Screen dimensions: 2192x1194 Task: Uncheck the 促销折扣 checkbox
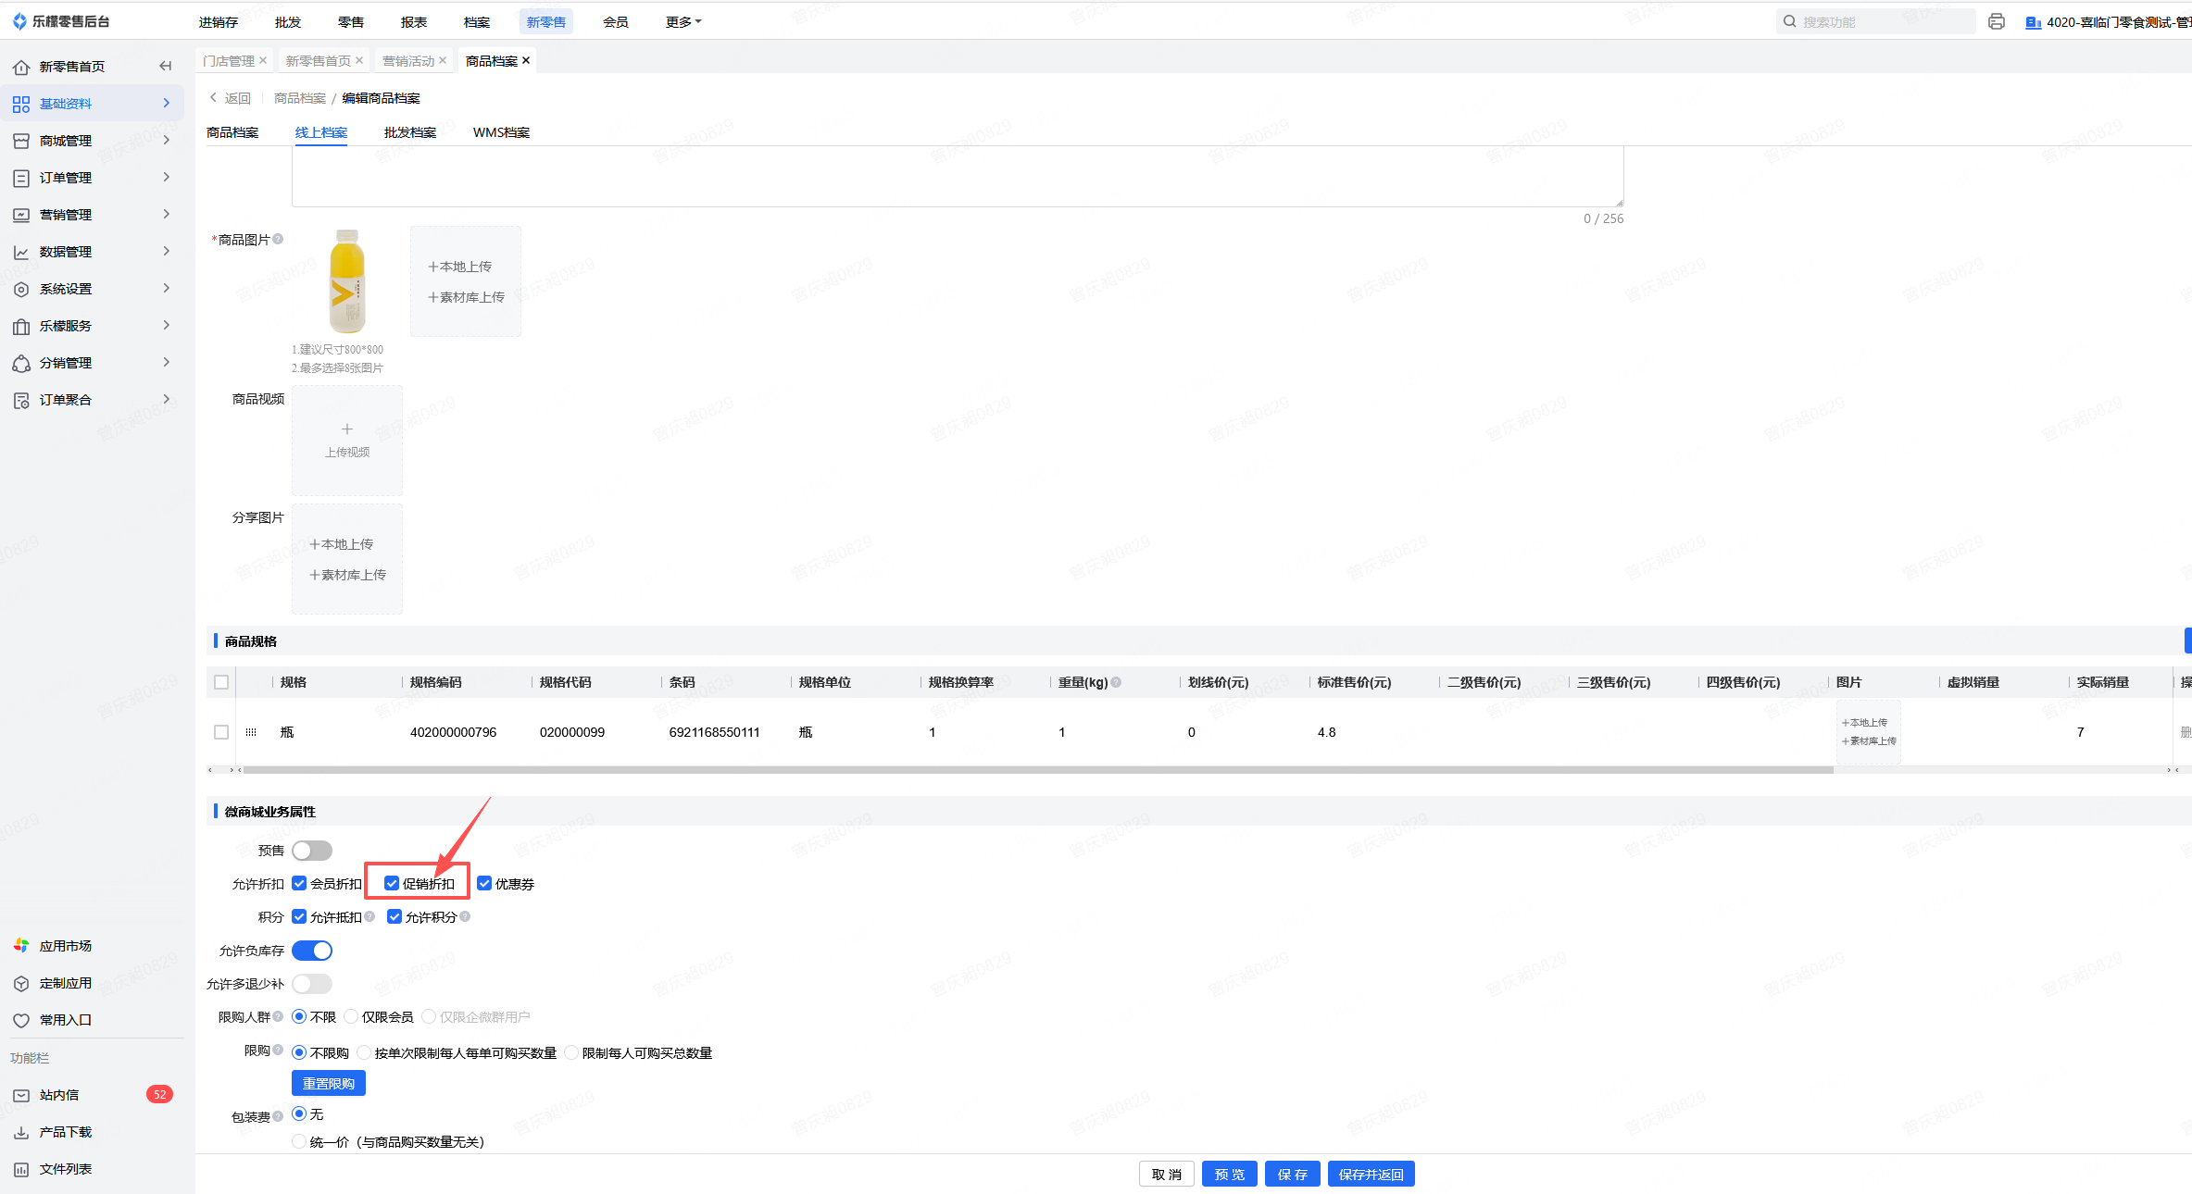392,884
